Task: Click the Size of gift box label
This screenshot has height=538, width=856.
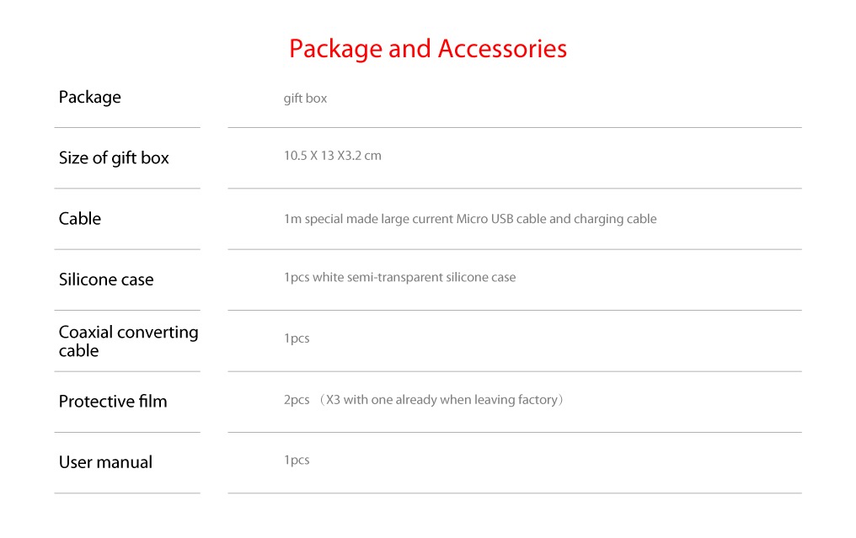Action: coord(114,158)
